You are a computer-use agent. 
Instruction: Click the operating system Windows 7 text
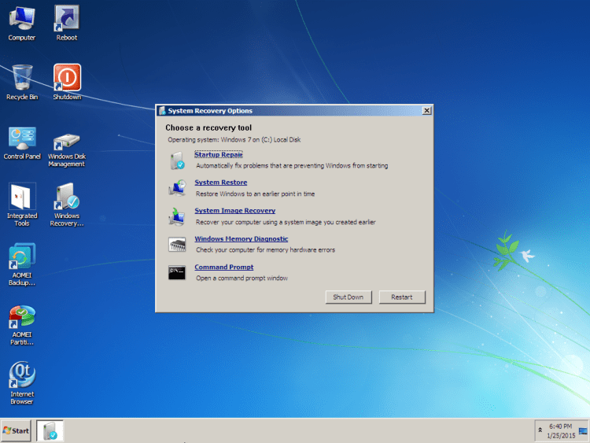(234, 139)
